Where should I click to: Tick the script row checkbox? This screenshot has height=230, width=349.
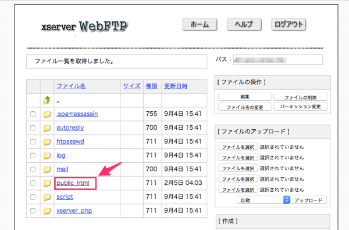[x=33, y=197]
